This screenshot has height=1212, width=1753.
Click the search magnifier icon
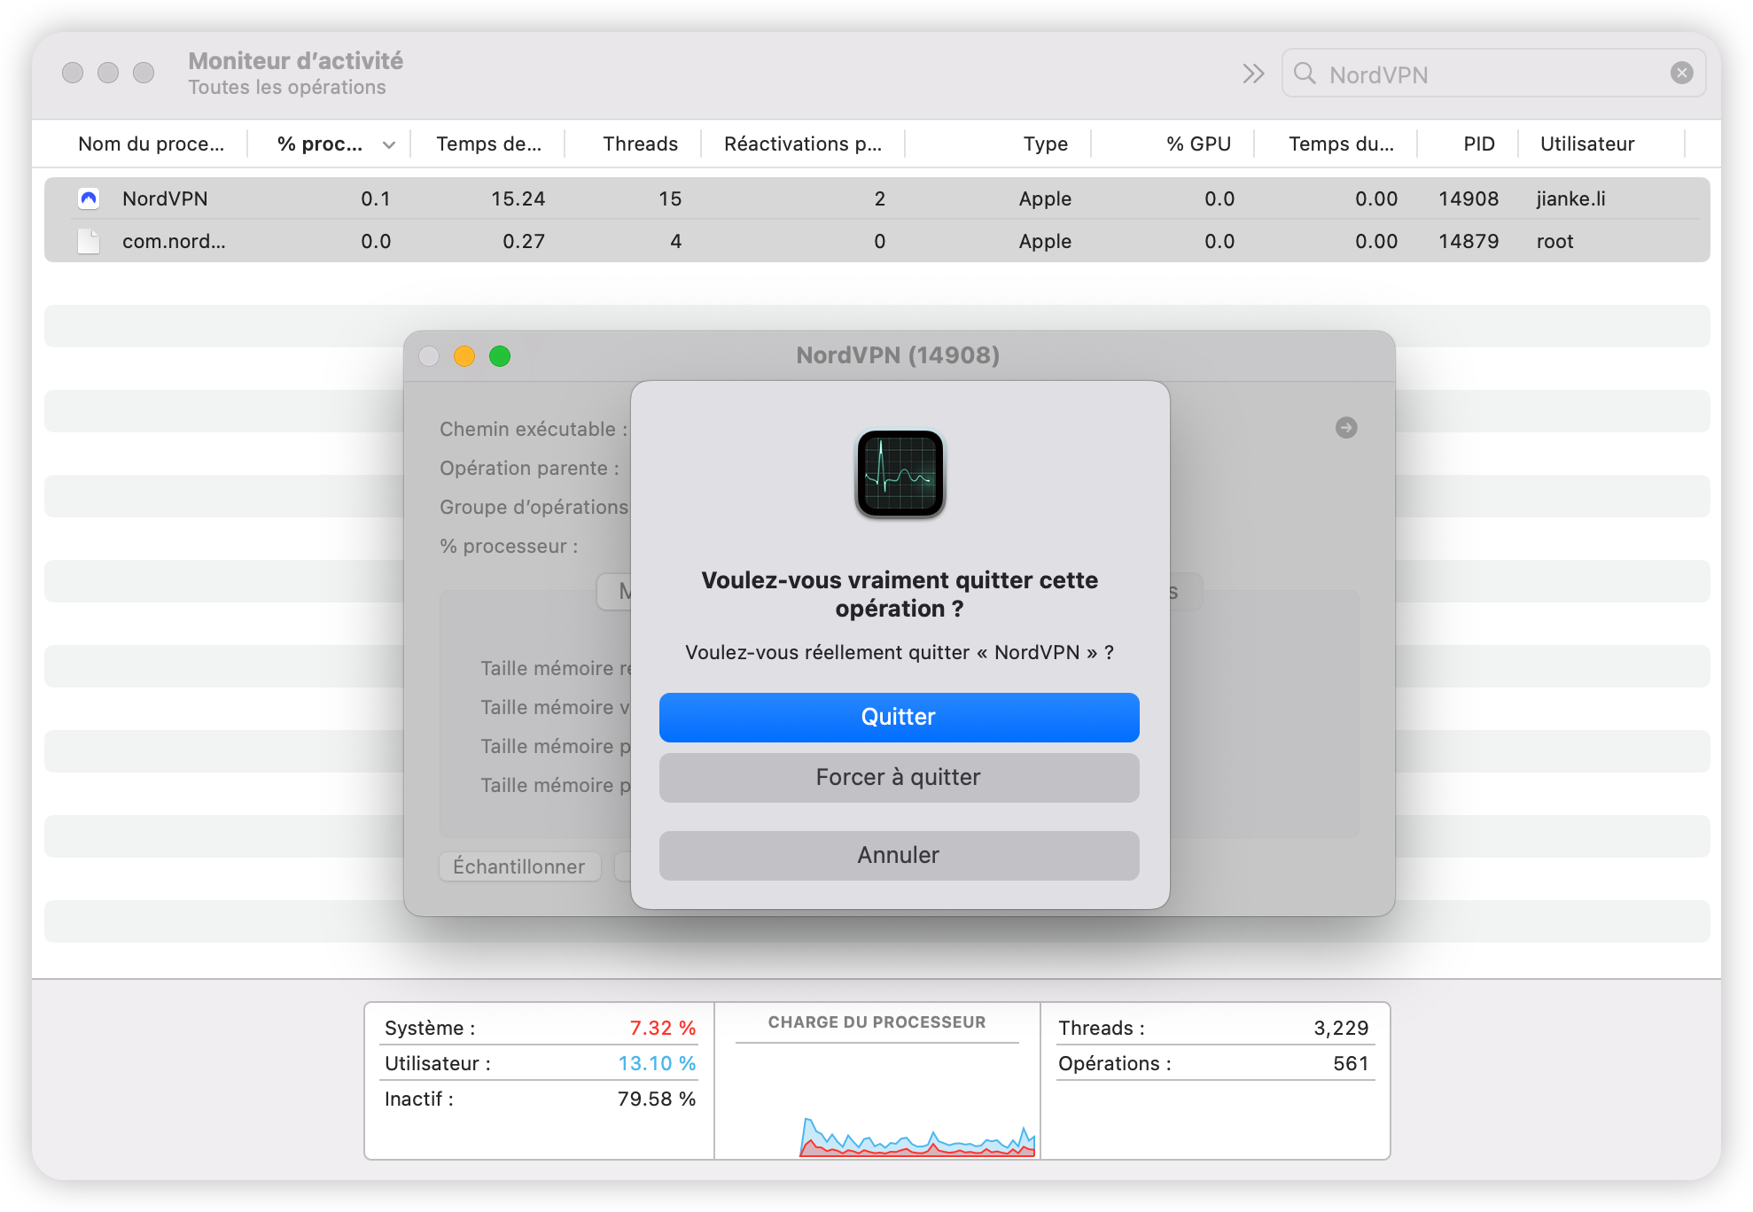[1305, 74]
